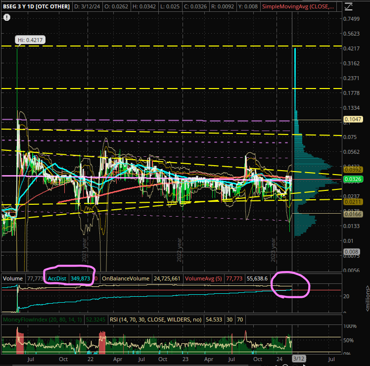The width and height of the screenshot is (370, 366).
Task: Click the exclamation alert icon on chart
Action: click(7, 17)
